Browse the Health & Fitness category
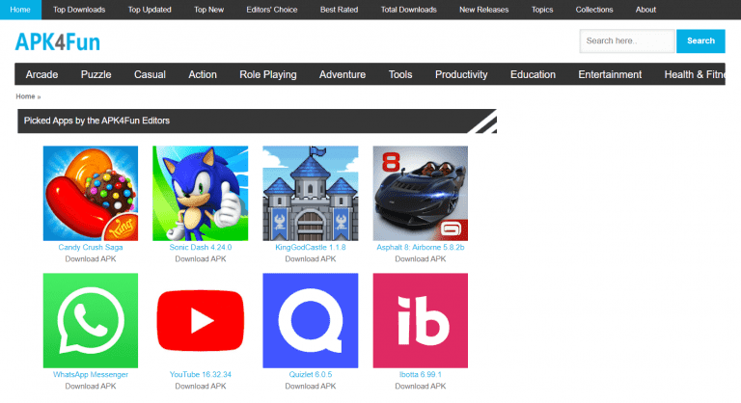This screenshot has width=741, height=403. coord(695,74)
